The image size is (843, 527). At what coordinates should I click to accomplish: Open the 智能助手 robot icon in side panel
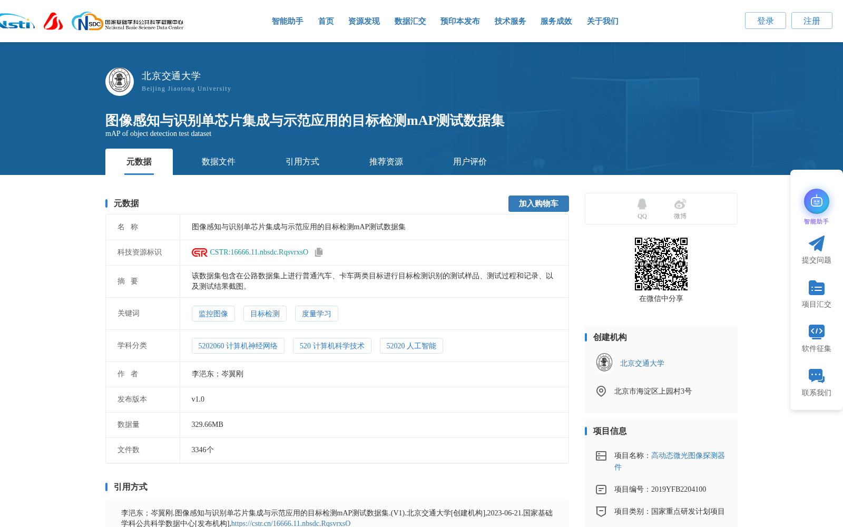(817, 201)
